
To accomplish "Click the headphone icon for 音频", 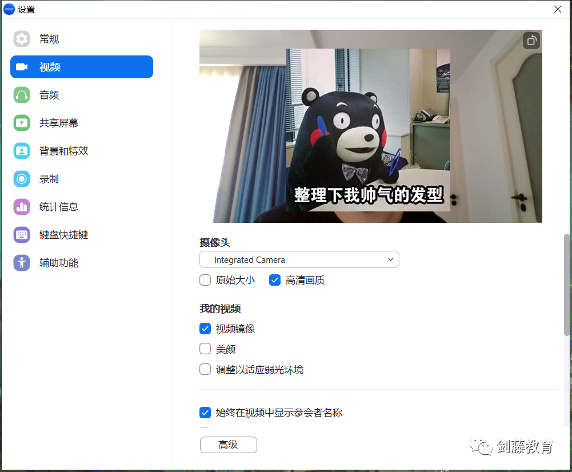I will [22, 95].
